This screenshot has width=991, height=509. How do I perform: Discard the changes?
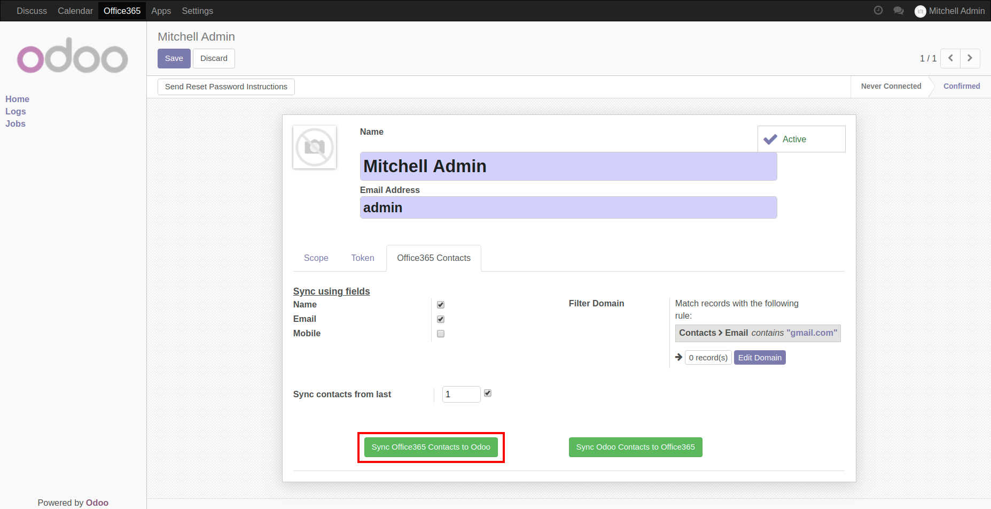coord(214,58)
